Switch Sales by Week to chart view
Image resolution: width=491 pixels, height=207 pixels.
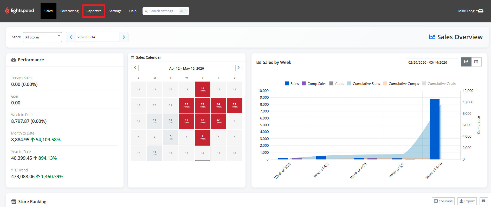[466, 62]
